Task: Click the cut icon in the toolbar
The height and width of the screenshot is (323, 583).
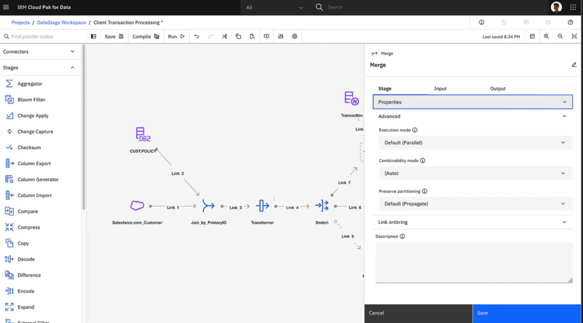Action: tap(224, 36)
